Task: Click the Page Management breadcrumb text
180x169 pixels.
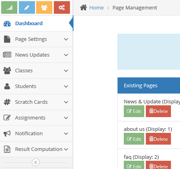Action: [x=135, y=8]
